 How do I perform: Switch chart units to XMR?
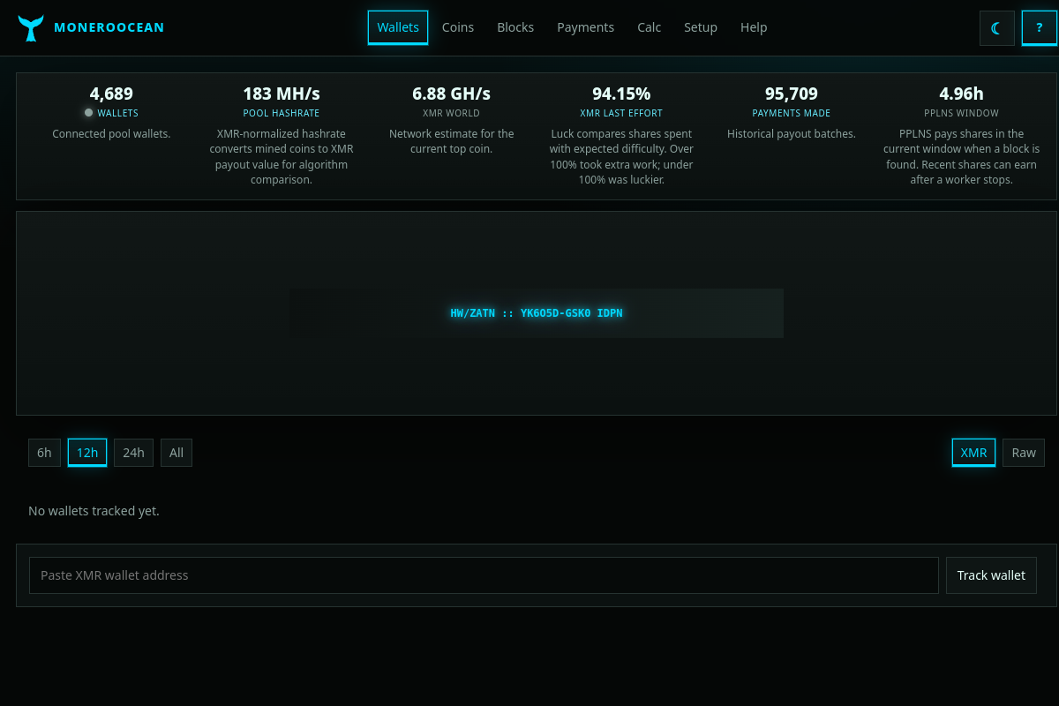(x=973, y=453)
